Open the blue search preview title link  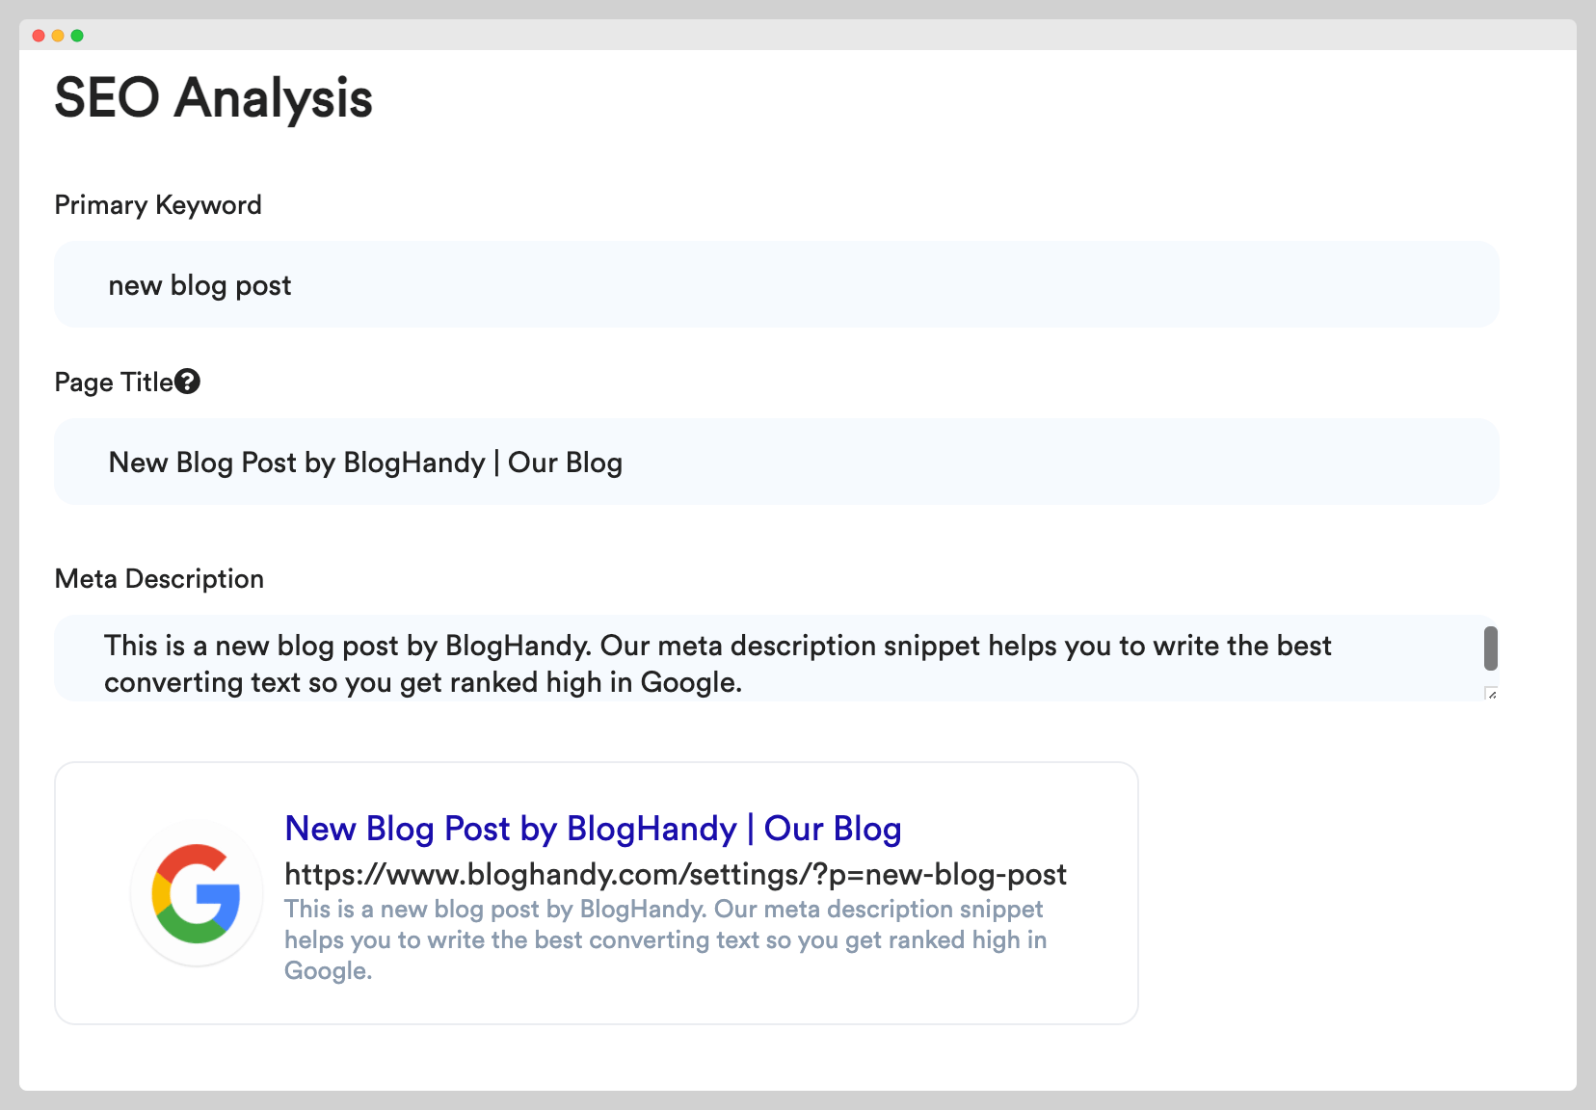point(593,829)
